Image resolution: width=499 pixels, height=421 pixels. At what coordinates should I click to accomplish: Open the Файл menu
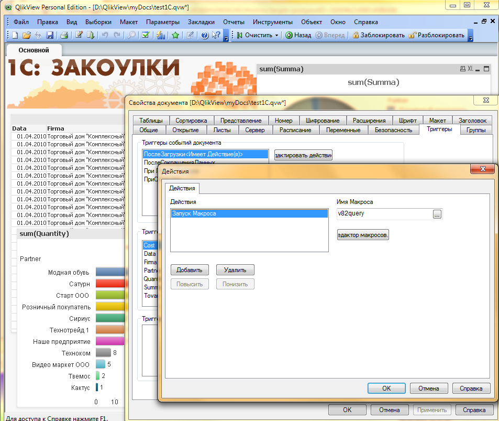21,22
